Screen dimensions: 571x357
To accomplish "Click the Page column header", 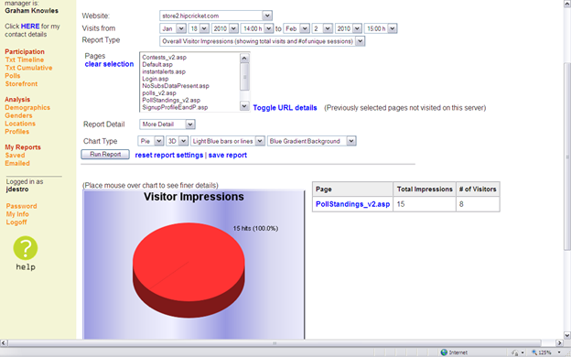I will (352, 189).
